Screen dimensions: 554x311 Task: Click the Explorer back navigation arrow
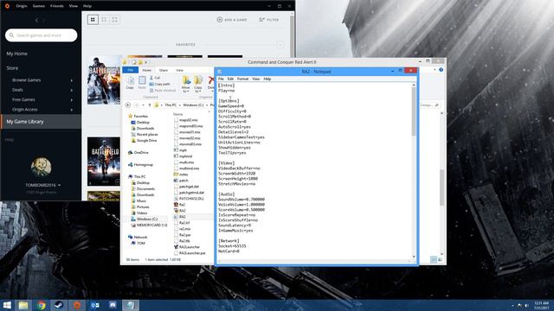point(128,105)
